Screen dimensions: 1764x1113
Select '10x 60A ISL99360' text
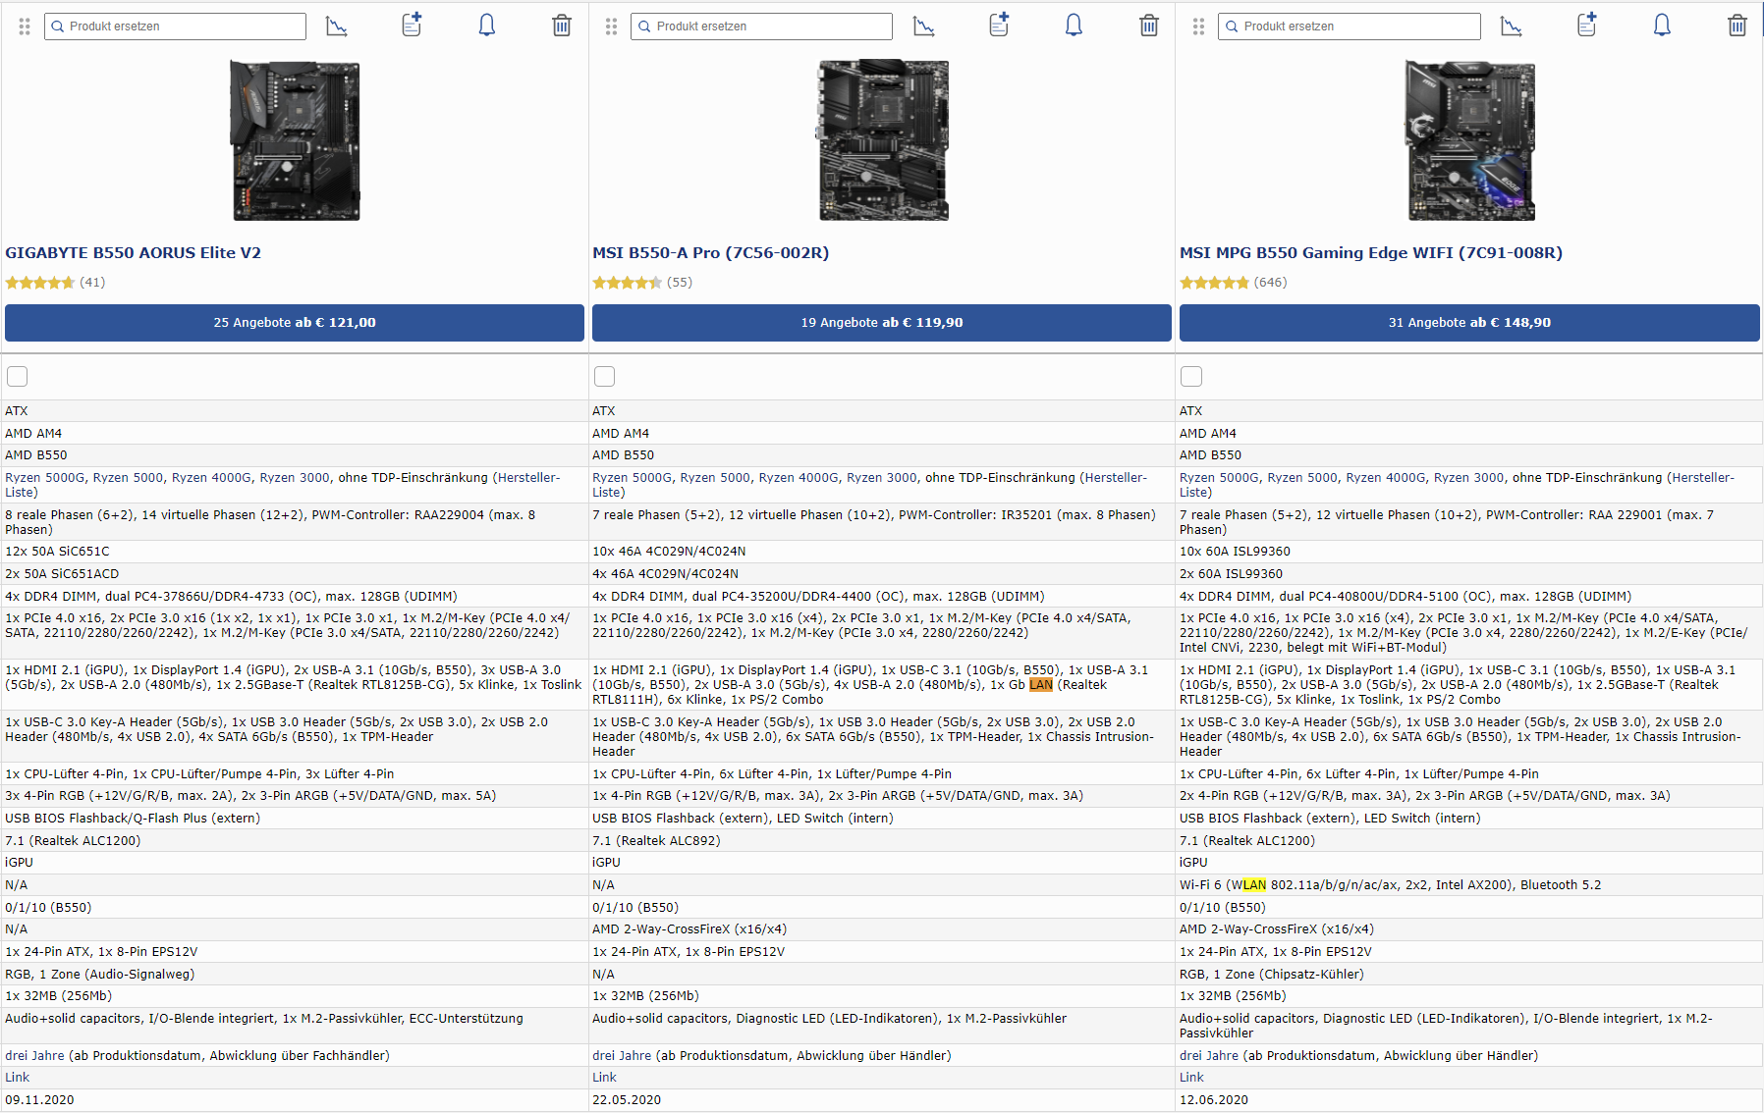[1235, 552]
